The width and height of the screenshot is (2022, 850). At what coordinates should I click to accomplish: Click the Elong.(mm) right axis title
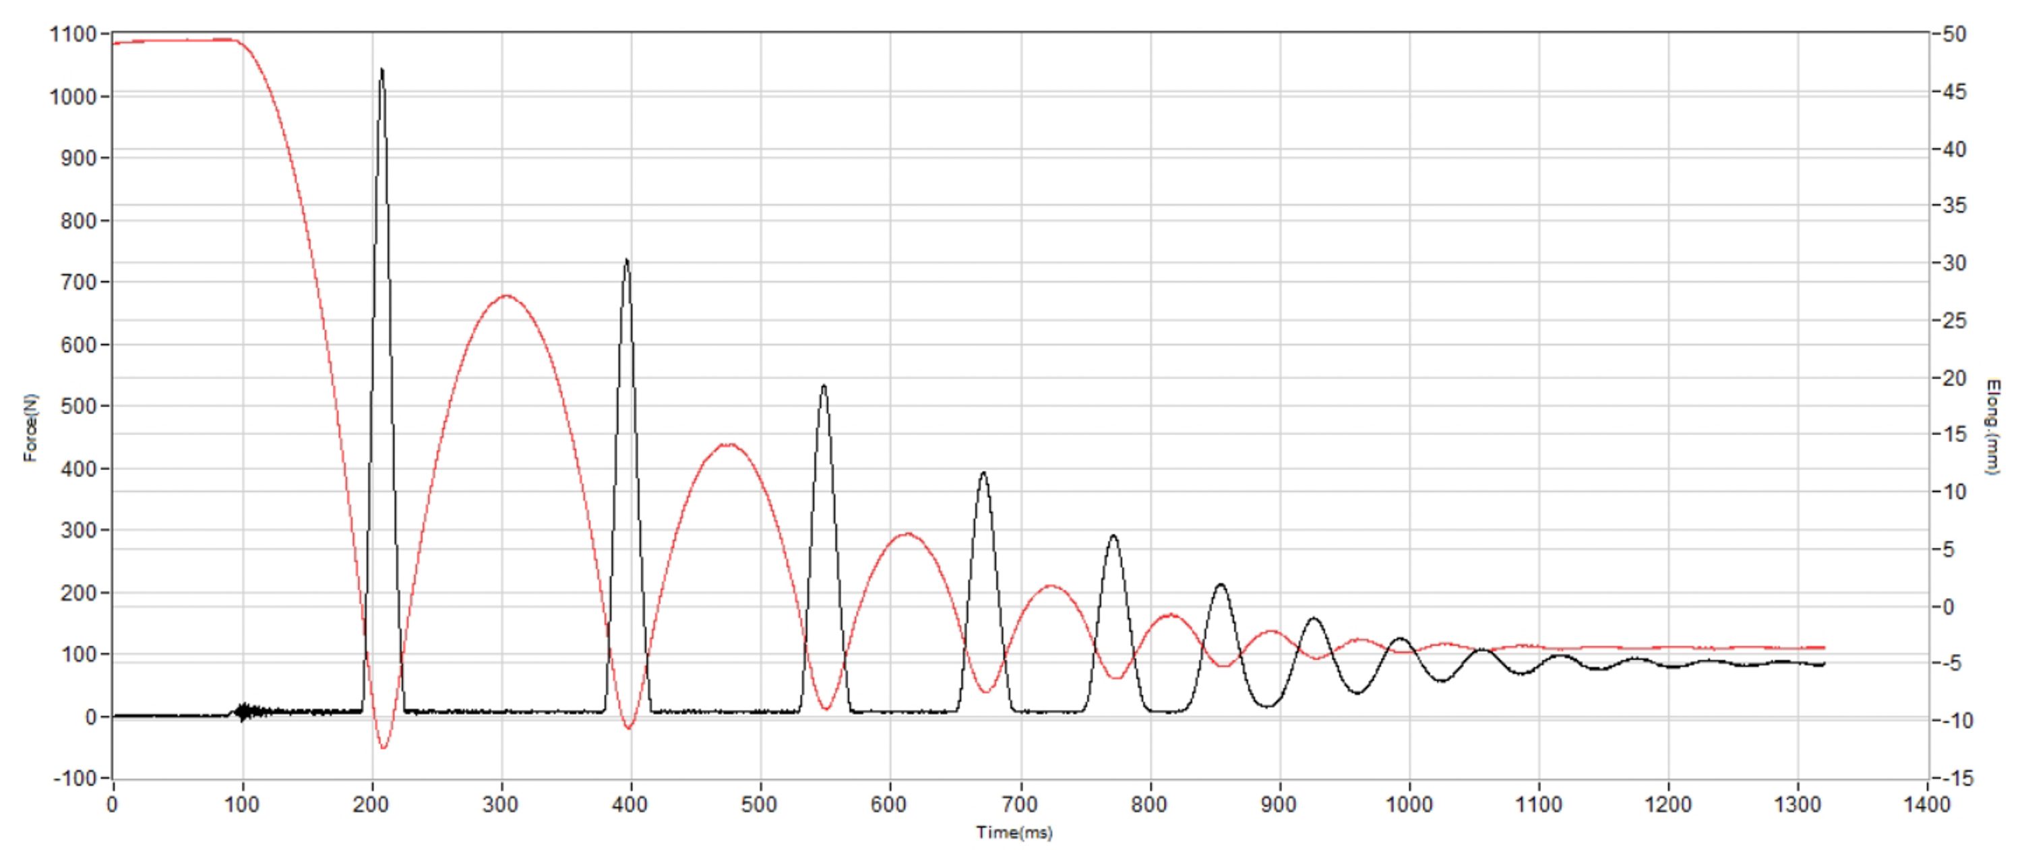pyautogui.click(x=1992, y=427)
